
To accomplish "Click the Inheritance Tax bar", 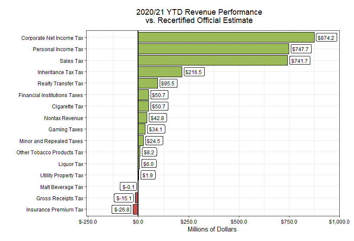I will coord(160,72).
